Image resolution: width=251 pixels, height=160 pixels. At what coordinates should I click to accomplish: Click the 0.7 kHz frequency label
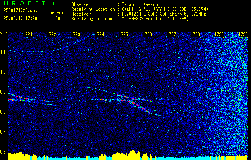3,132
